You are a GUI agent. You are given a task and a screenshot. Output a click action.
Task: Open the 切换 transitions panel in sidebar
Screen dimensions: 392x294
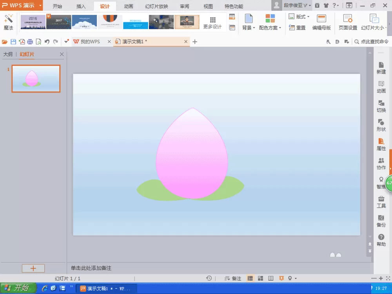[381, 106]
